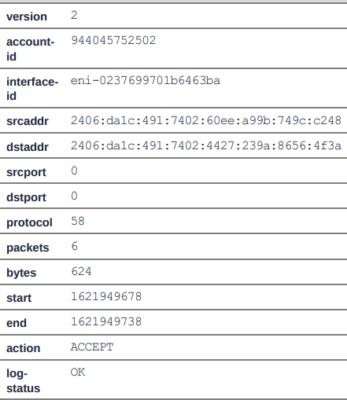This screenshot has height=400, width=347.
Task: Click the dstaddr field label
Action: 28,147
